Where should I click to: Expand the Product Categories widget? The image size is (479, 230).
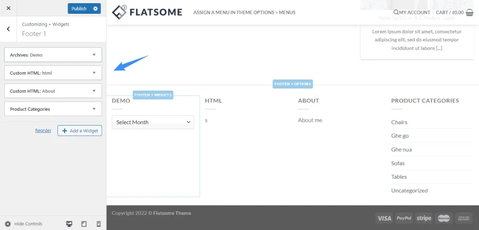point(53,109)
